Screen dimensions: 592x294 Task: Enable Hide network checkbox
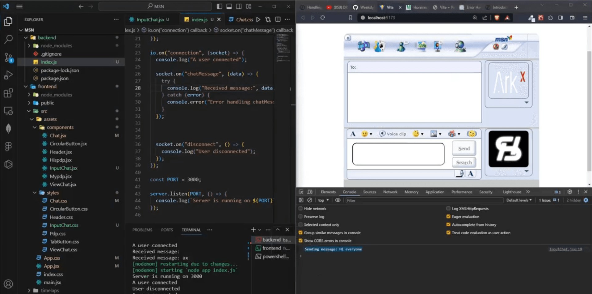coord(300,208)
